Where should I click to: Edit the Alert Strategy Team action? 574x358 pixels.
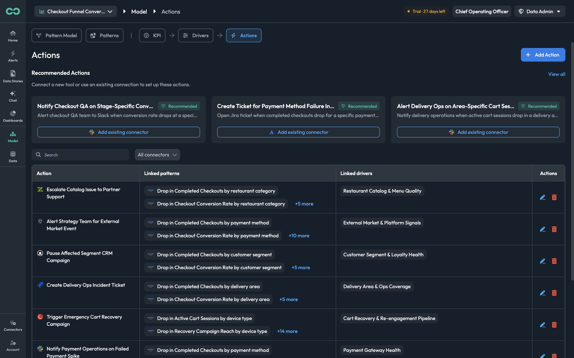pyautogui.click(x=543, y=229)
